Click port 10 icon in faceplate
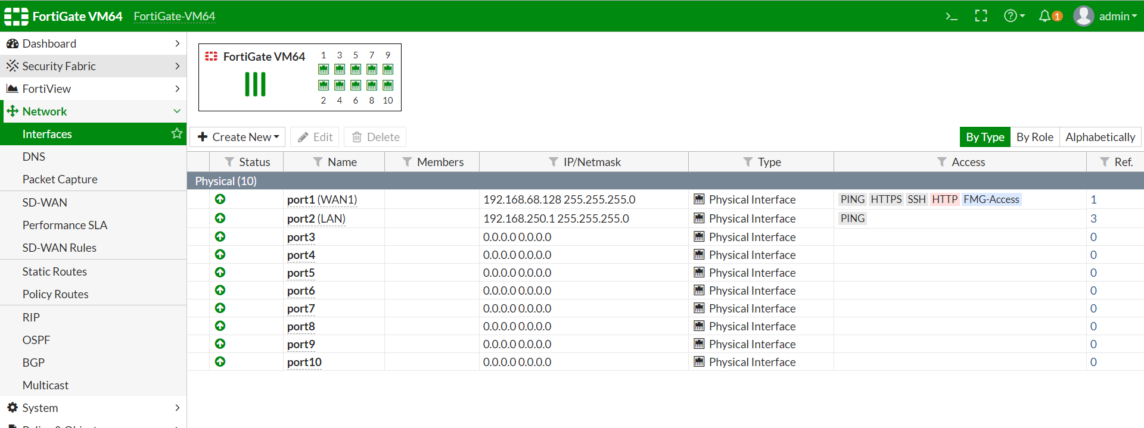 [388, 85]
